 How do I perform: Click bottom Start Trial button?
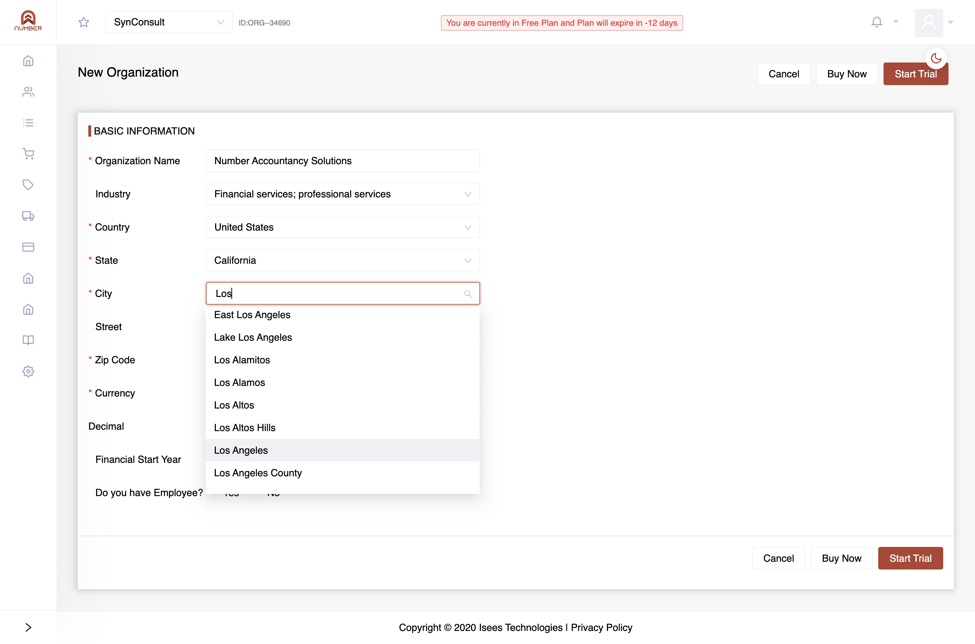tap(910, 558)
